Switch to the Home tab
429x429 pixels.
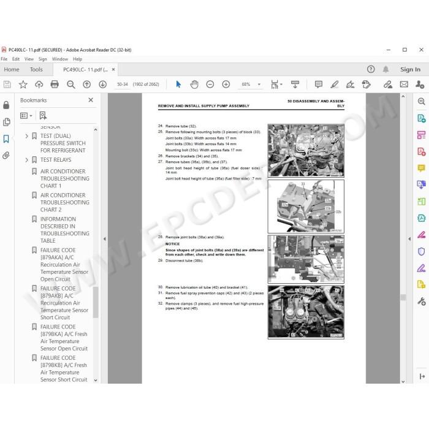click(12, 69)
